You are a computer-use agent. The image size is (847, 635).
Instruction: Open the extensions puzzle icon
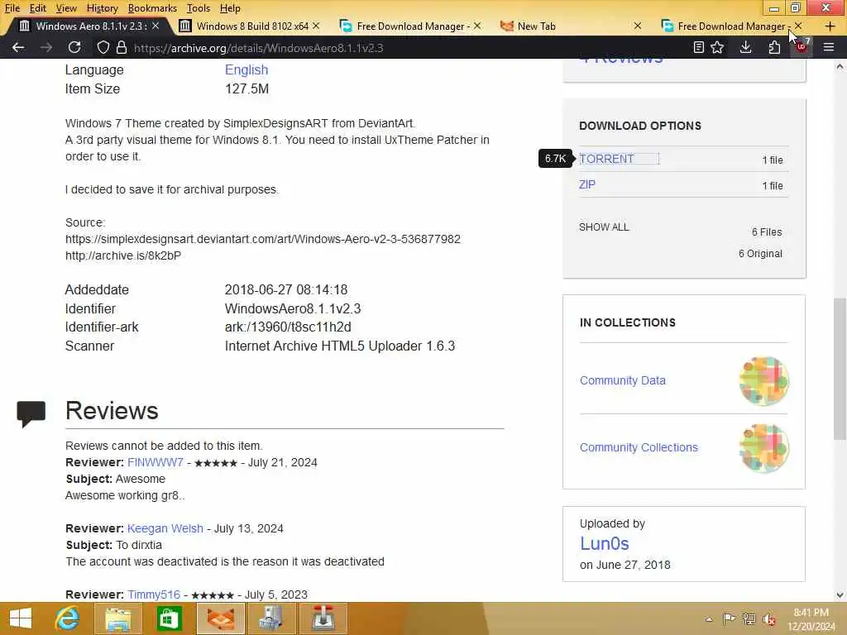pyautogui.click(x=774, y=47)
